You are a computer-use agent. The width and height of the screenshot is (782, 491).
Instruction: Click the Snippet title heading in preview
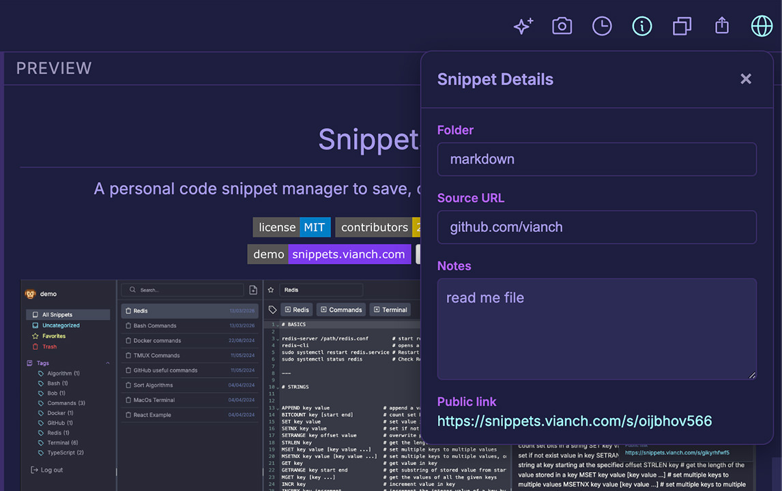(369, 140)
